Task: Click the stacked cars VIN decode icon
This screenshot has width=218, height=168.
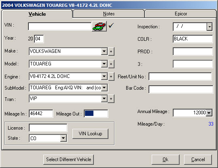Action: (99, 26)
